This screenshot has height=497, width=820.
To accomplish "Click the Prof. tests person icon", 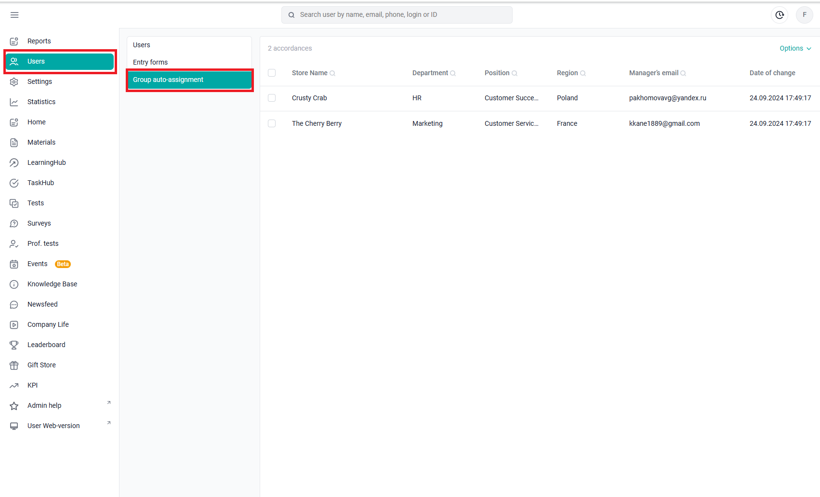I will 14,244.
